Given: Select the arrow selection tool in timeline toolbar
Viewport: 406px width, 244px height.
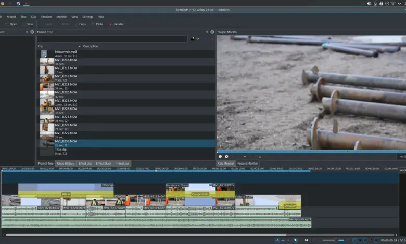Looking at the screenshot, I should [295, 240].
